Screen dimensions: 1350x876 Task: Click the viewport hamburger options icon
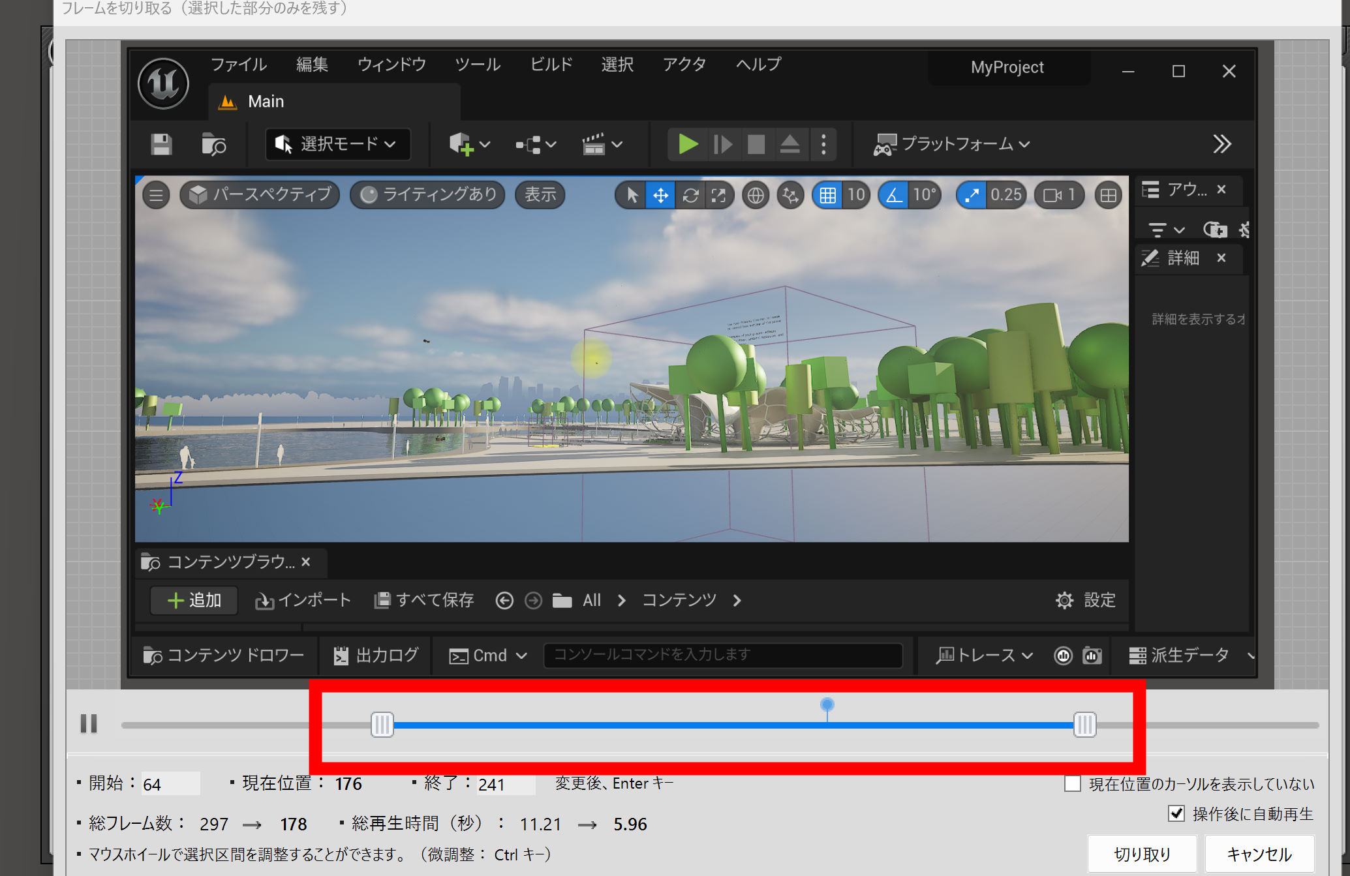156,195
